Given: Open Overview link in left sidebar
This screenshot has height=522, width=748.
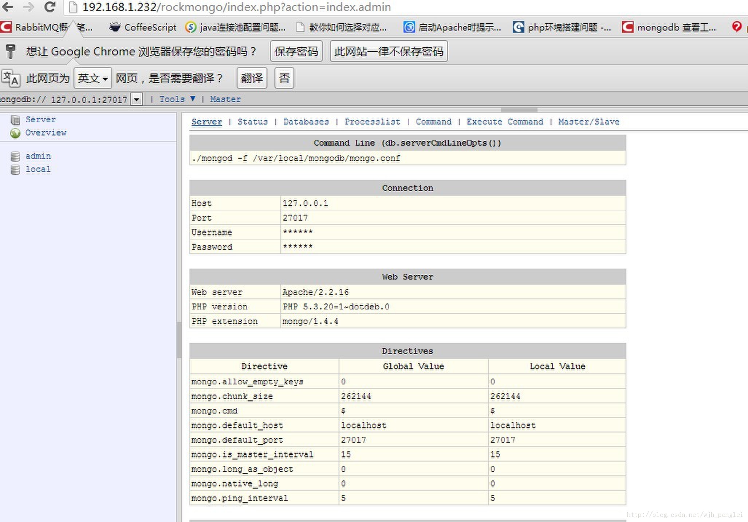Looking at the screenshot, I should click(x=46, y=133).
